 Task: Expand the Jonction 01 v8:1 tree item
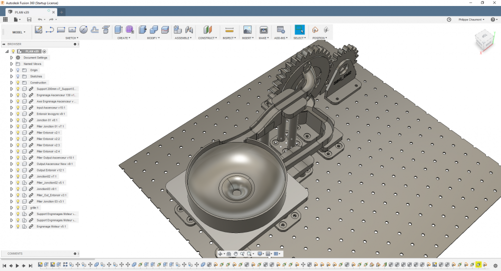(x=12, y=120)
